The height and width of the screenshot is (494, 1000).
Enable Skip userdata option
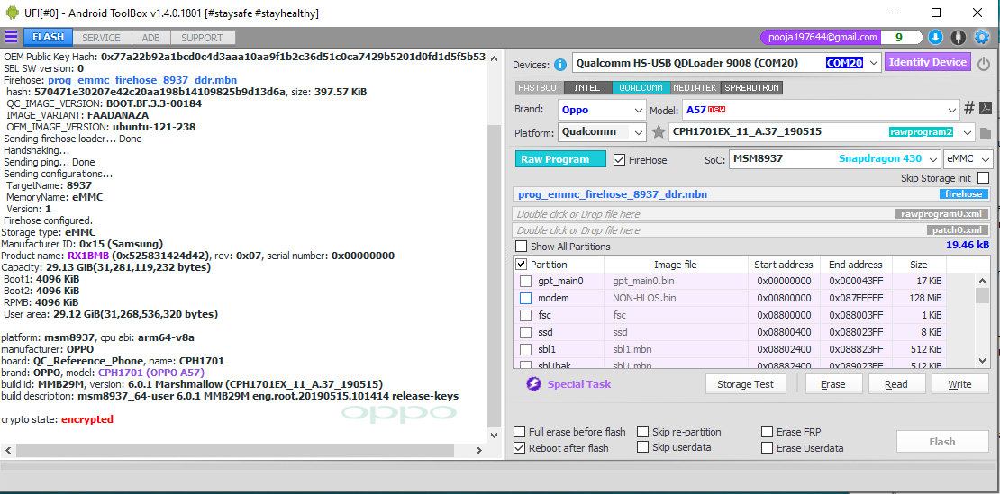[643, 447]
